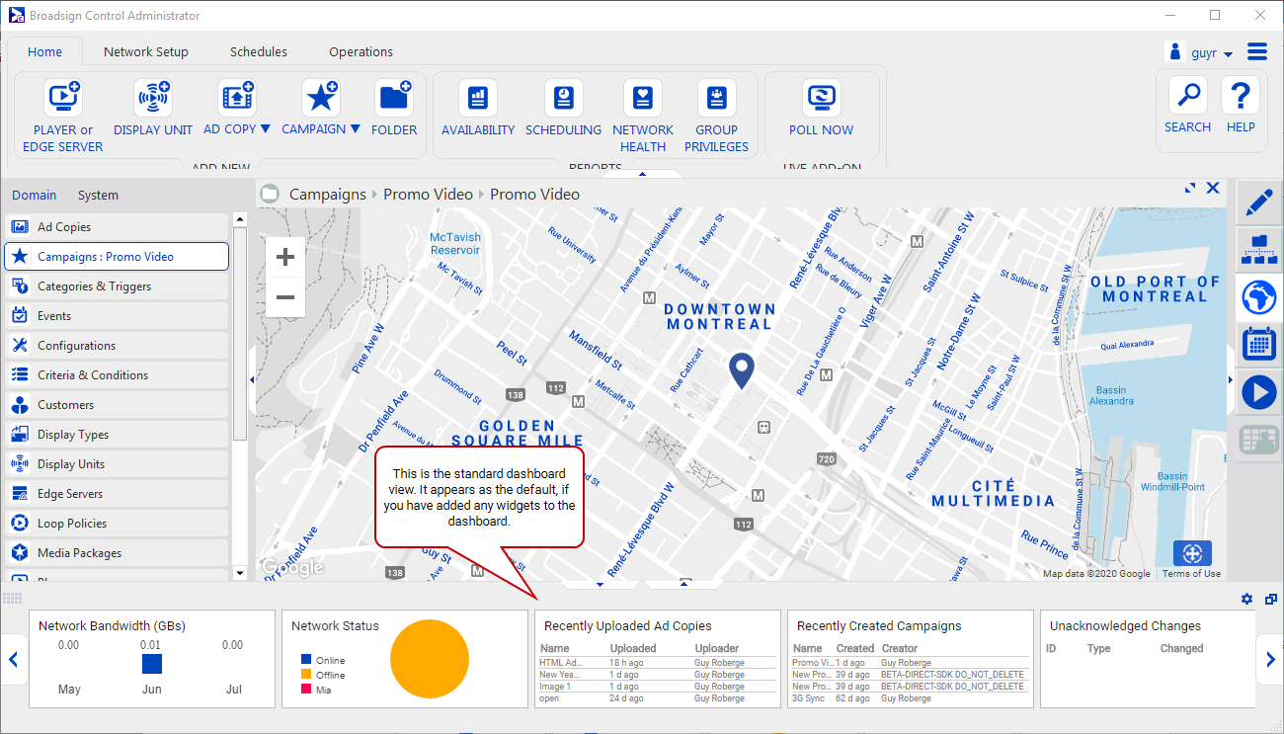The height and width of the screenshot is (734, 1284).
Task: Open Events resource
Action: [x=117, y=316]
